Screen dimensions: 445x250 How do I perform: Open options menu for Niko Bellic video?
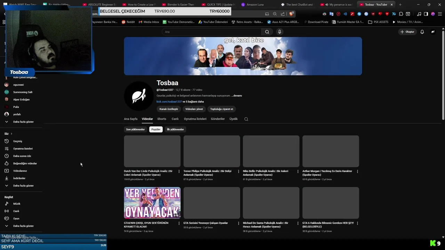(x=298, y=172)
